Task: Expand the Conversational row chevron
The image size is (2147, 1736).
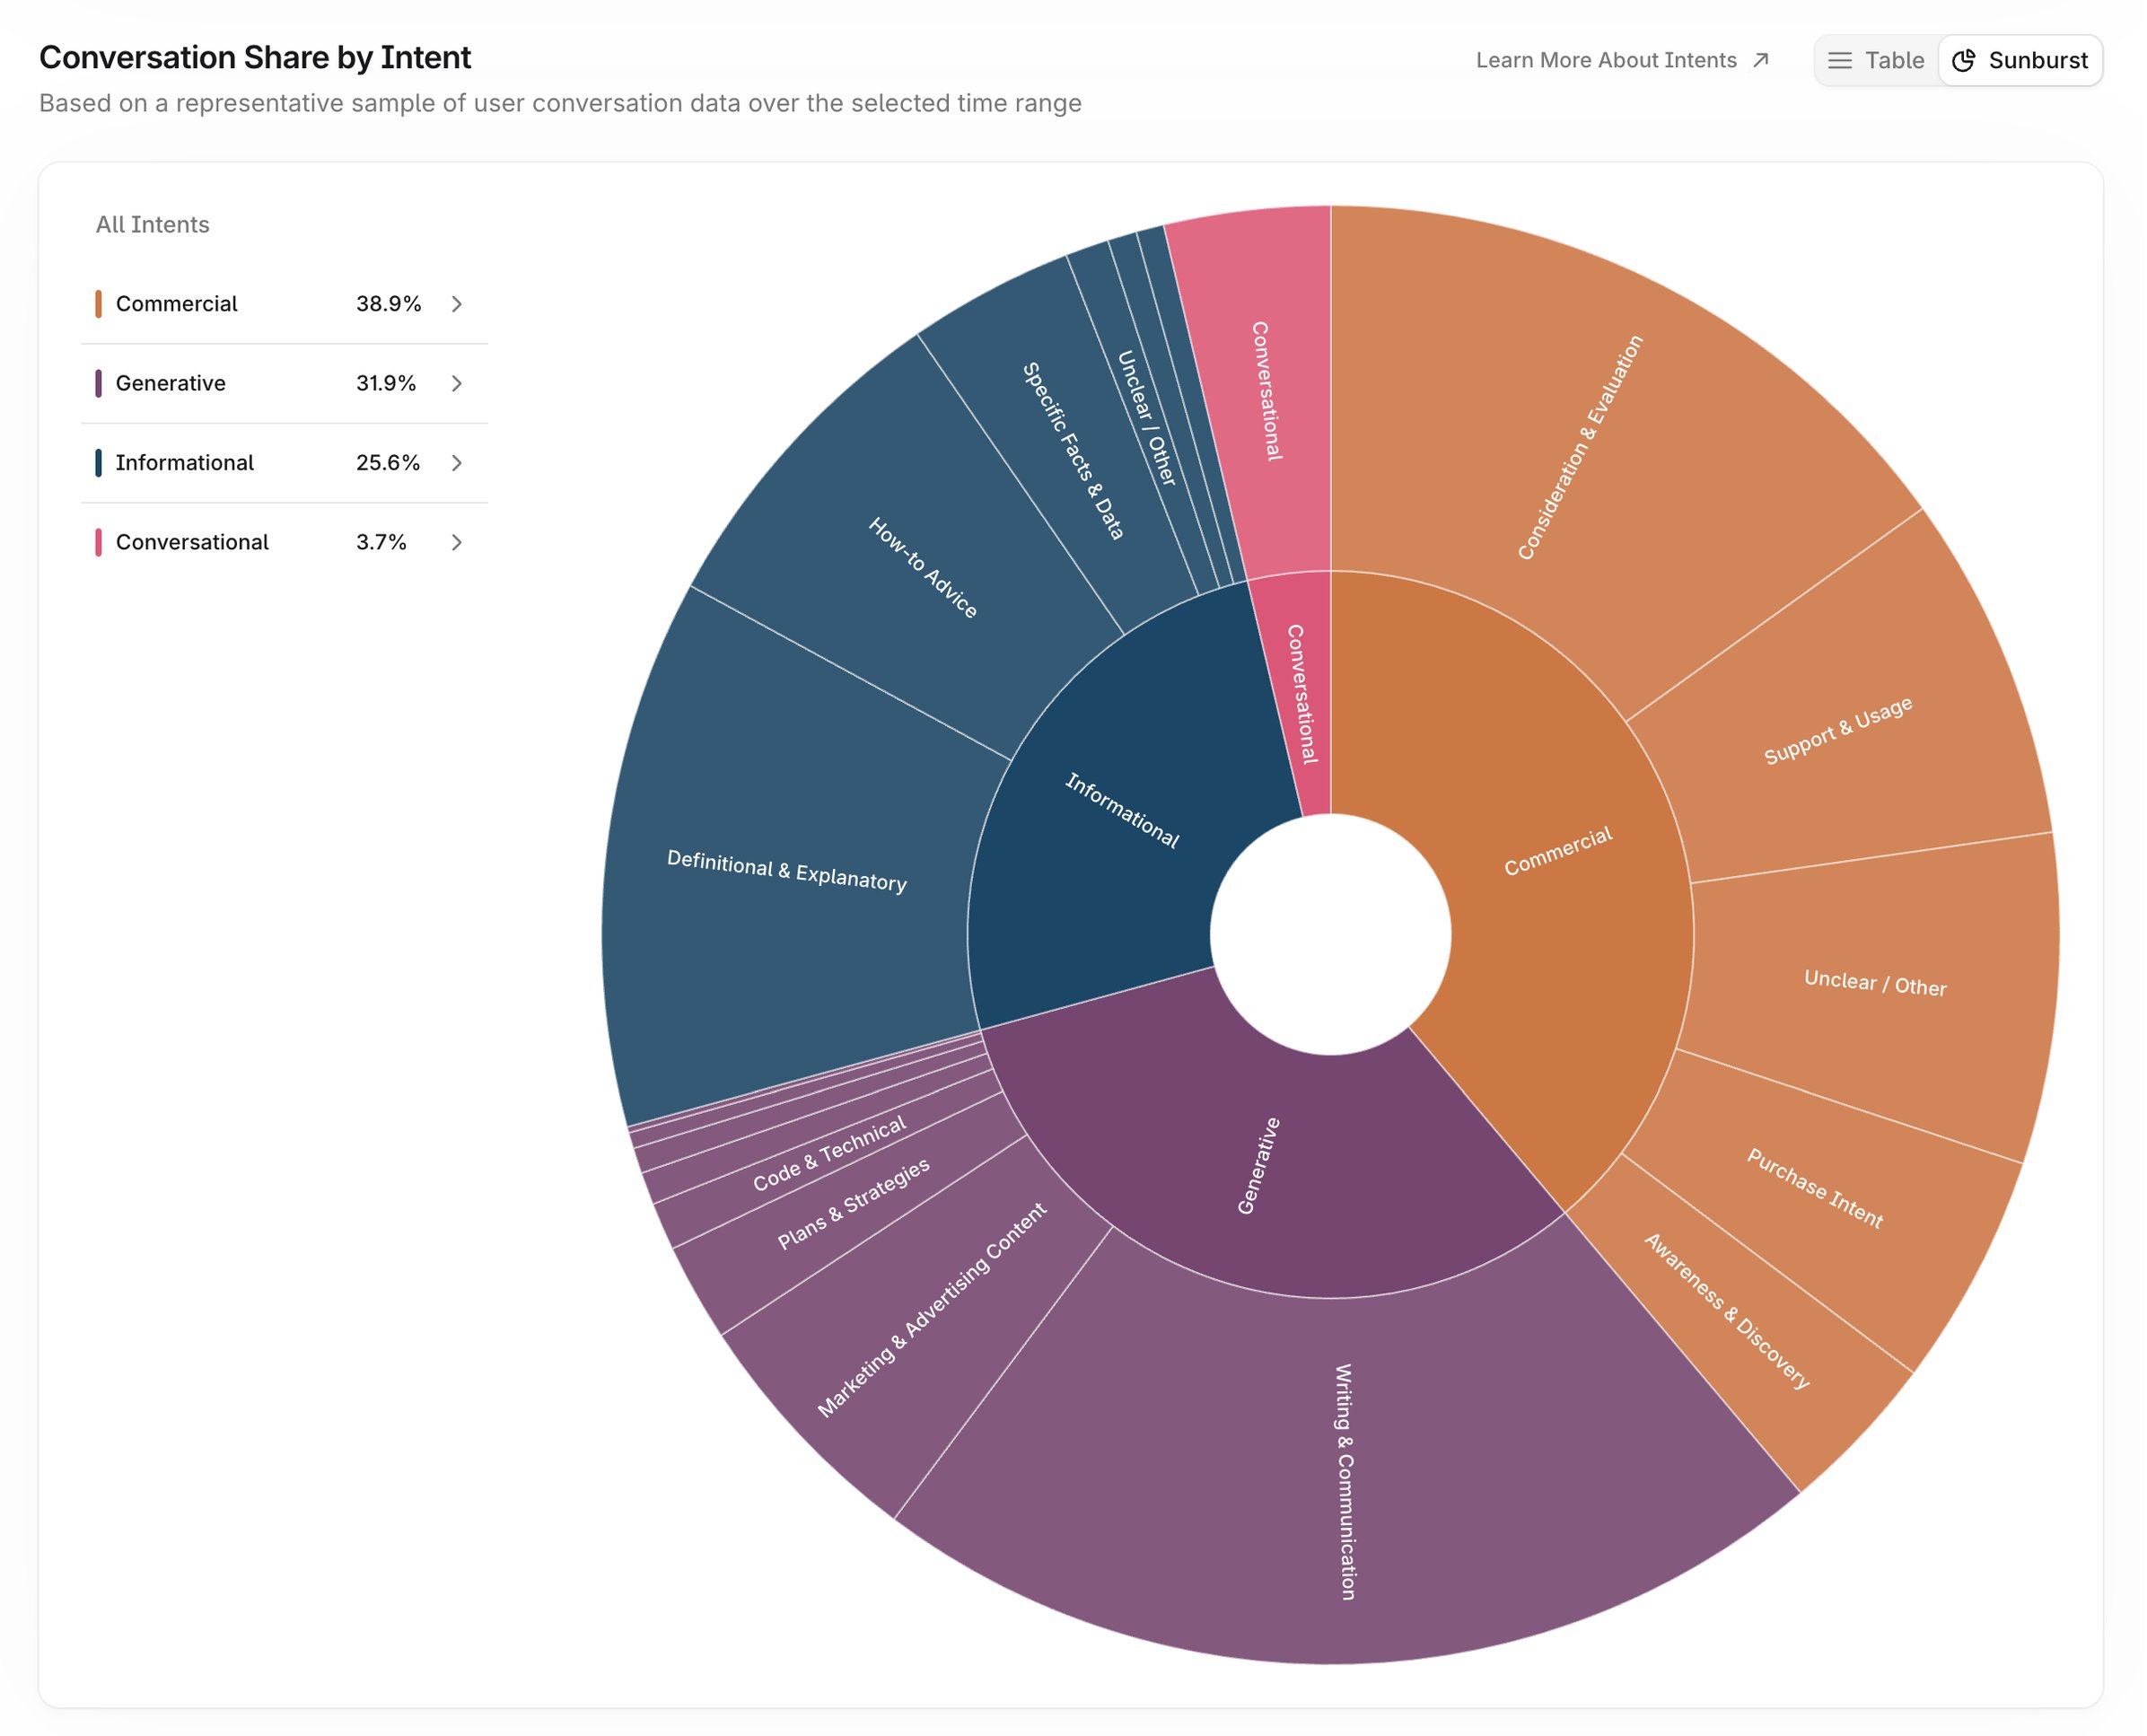Action: pyautogui.click(x=456, y=542)
